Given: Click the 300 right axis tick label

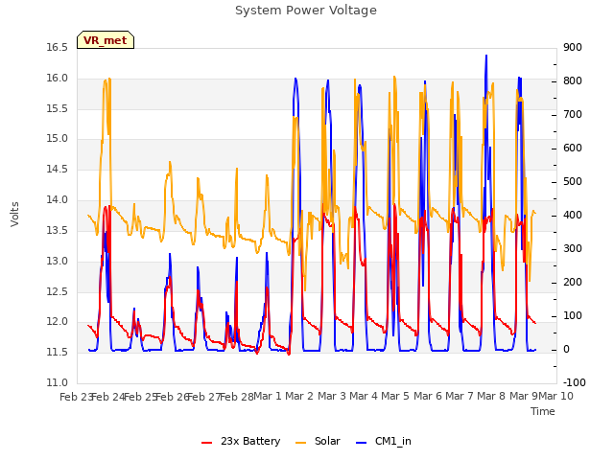Looking at the screenshot, I should tap(573, 249).
